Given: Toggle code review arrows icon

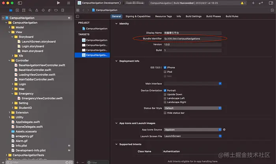Looking at the screenshot, I should [x=261, y=3].
